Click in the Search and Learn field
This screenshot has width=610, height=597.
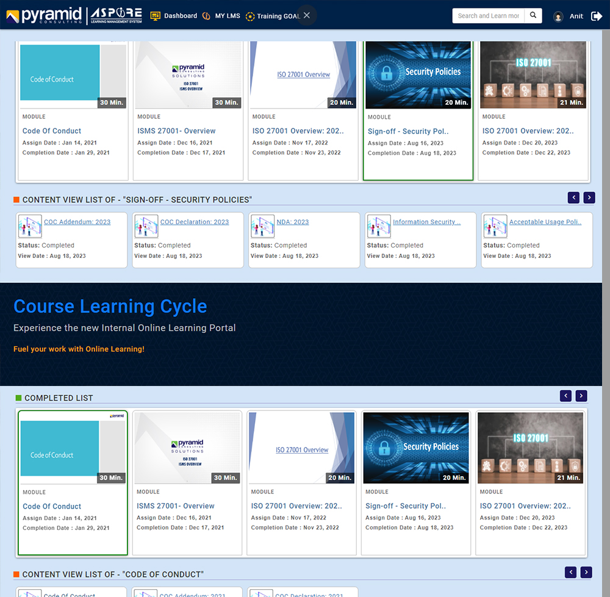[x=488, y=16]
